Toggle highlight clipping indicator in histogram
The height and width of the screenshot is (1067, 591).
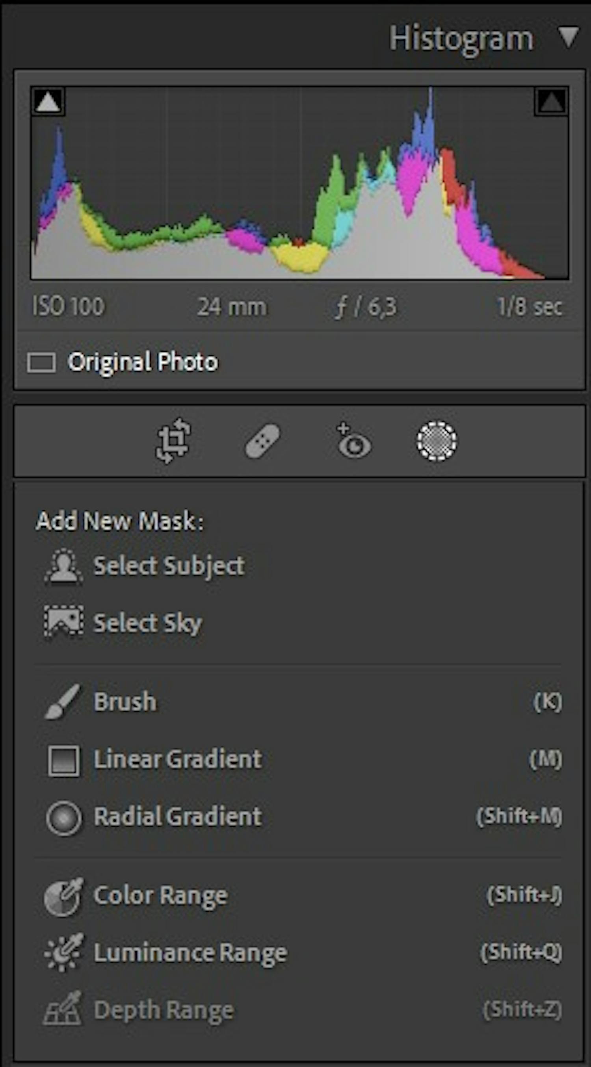click(551, 102)
